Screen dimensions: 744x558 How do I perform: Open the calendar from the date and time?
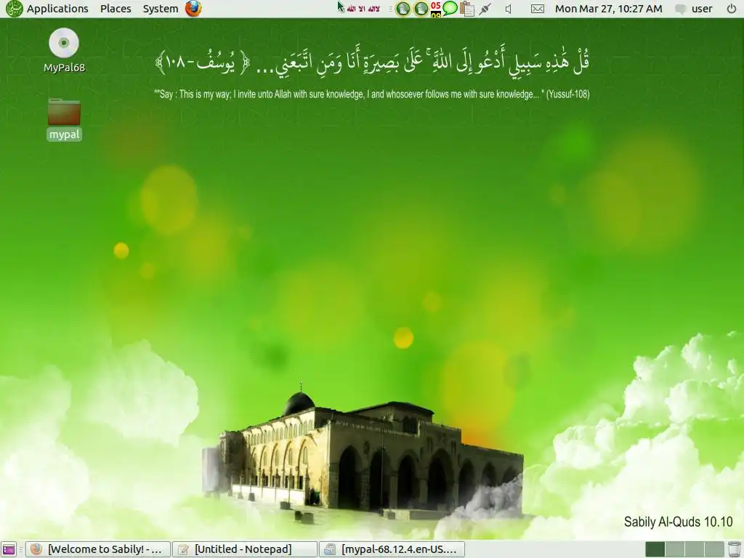click(x=608, y=9)
